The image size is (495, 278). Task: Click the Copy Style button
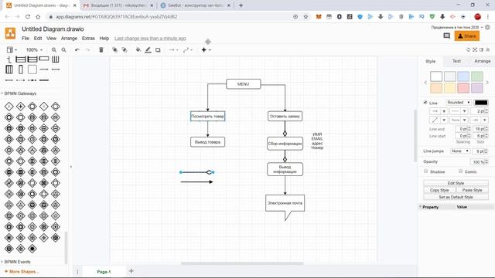pyautogui.click(x=439, y=190)
